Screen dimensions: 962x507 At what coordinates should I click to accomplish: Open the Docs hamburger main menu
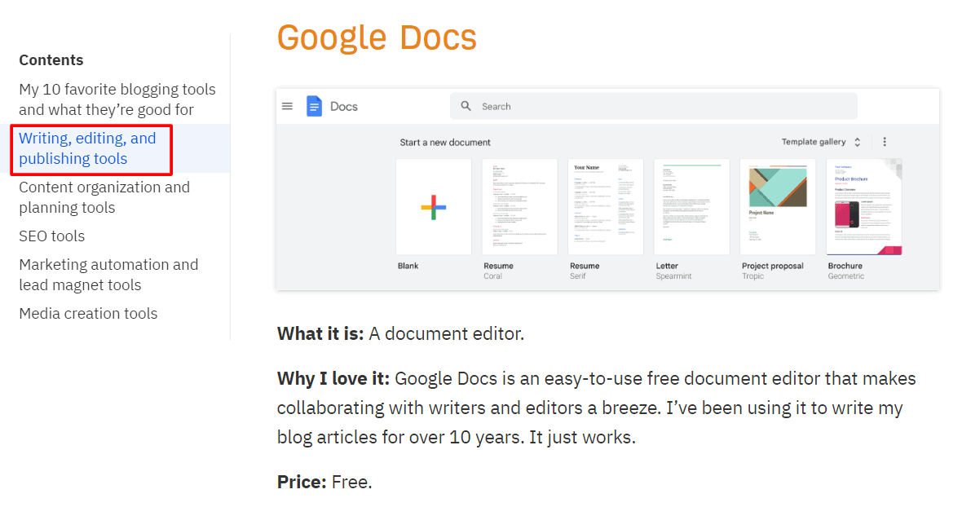coord(287,106)
